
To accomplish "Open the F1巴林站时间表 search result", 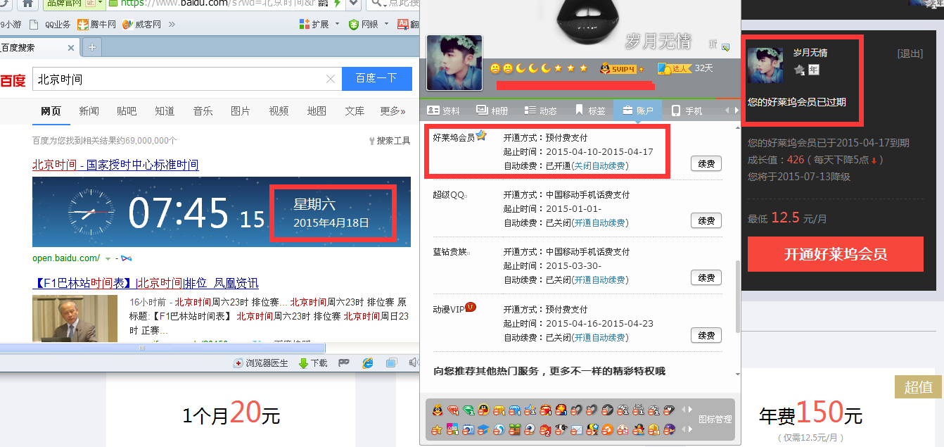I will coord(146,283).
